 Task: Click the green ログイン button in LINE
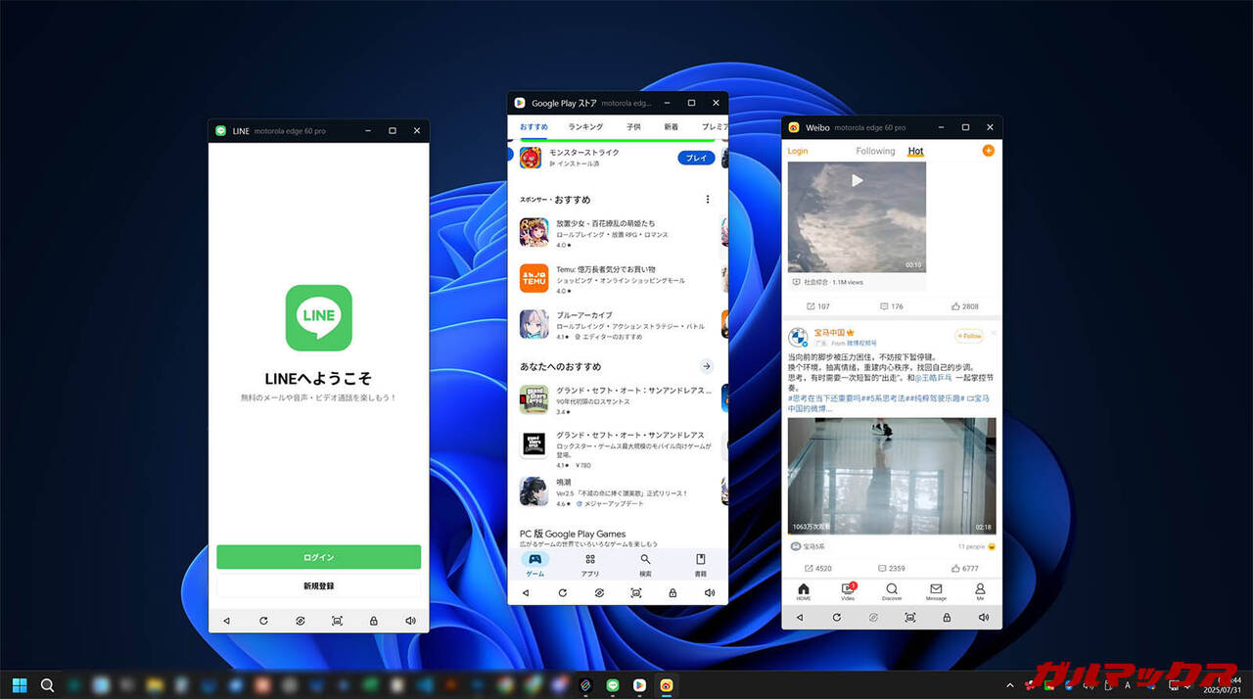point(318,557)
